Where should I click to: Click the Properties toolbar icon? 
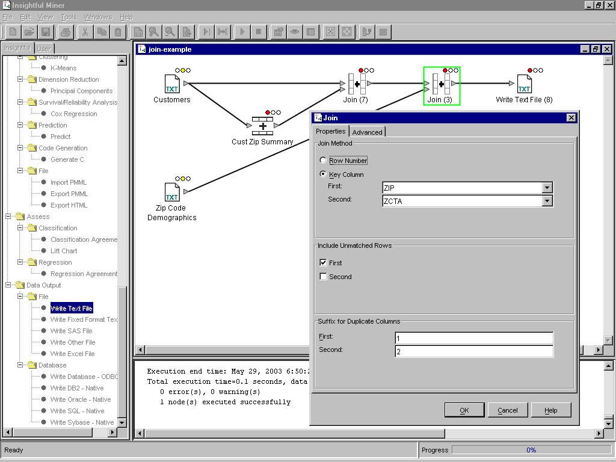[x=279, y=32]
